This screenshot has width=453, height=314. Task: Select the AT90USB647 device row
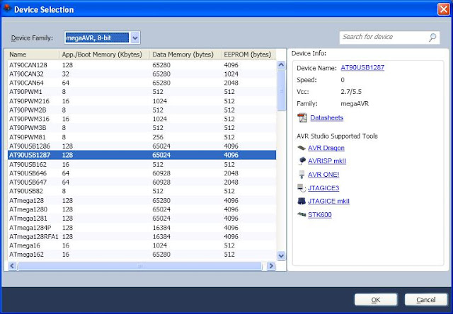pos(142,182)
